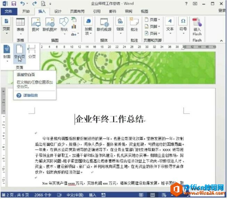Screen dimensions: 227x199
Task: Click the Word help question mark icon
Action: pos(186,3)
